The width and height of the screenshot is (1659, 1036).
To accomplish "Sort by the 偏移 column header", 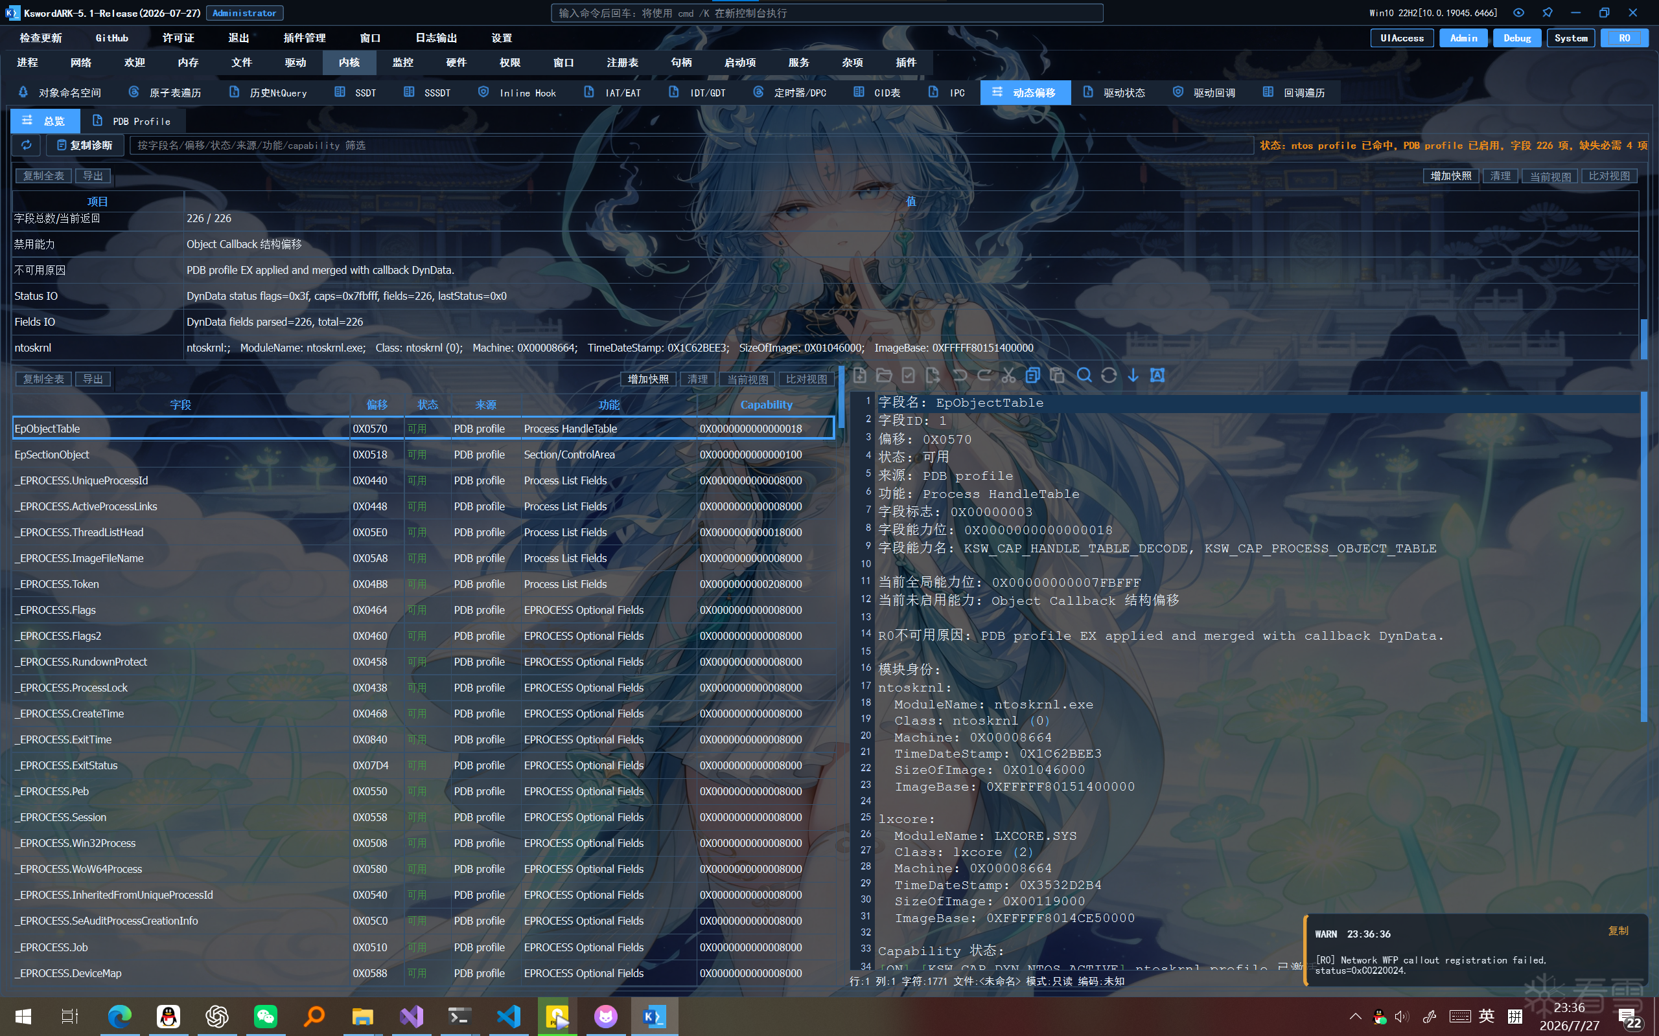I will click(377, 405).
